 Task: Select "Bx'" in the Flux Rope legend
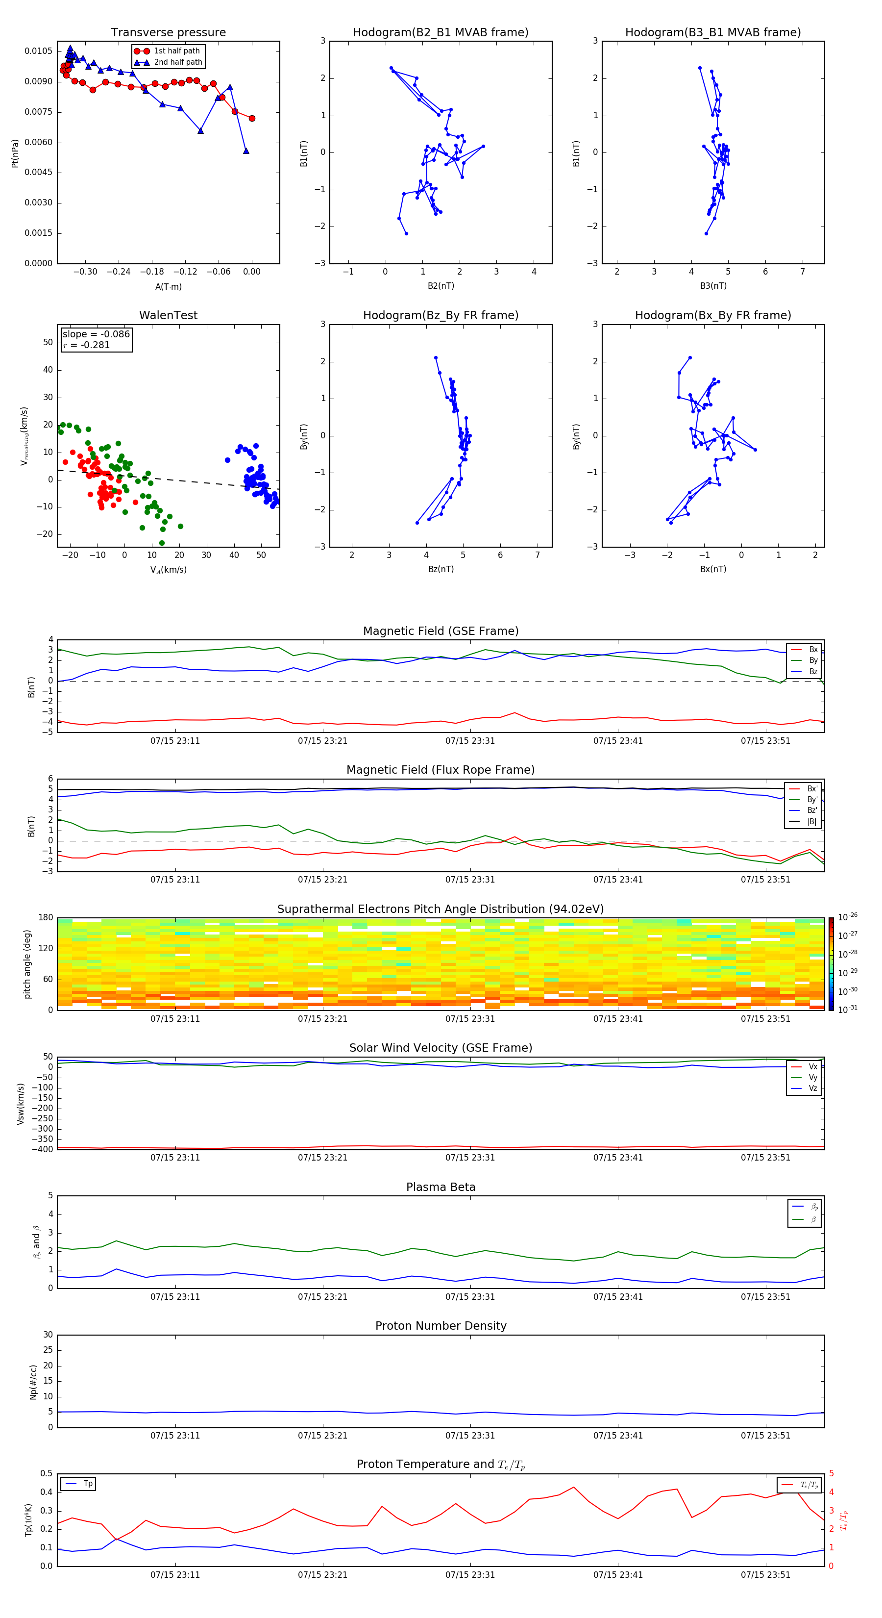coord(803,789)
